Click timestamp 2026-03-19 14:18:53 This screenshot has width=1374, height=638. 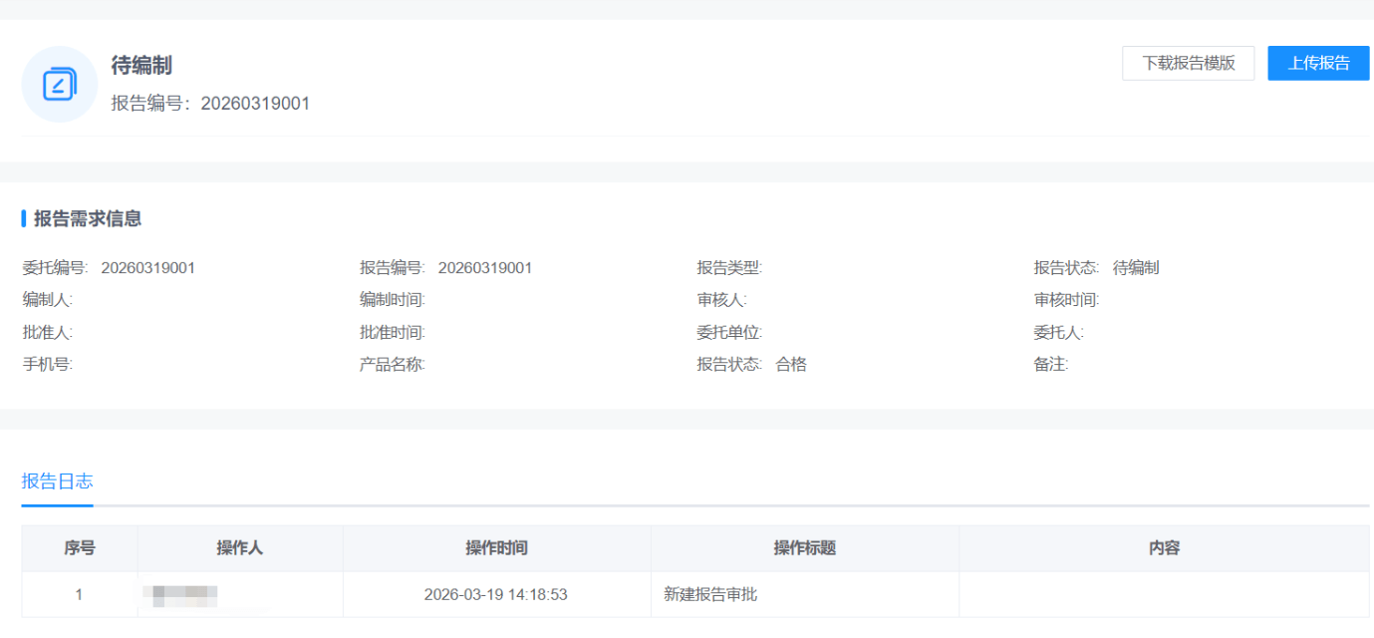tap(496, 595)
